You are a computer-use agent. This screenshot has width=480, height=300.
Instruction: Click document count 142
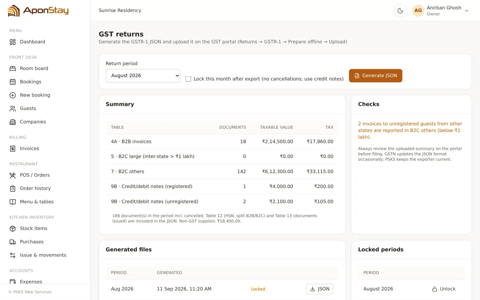tap(242, 171)
